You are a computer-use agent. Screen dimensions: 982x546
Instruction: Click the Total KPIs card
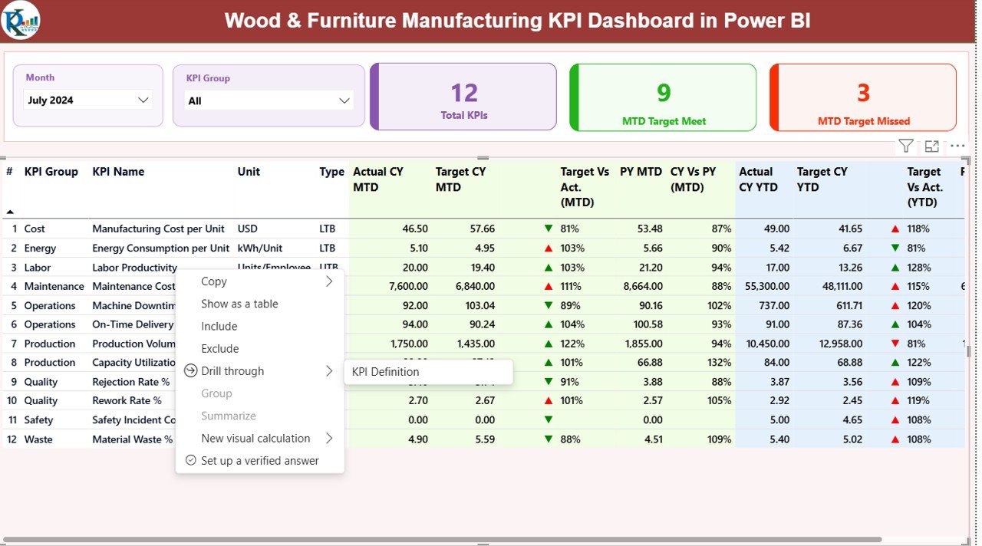coord(463,97)
